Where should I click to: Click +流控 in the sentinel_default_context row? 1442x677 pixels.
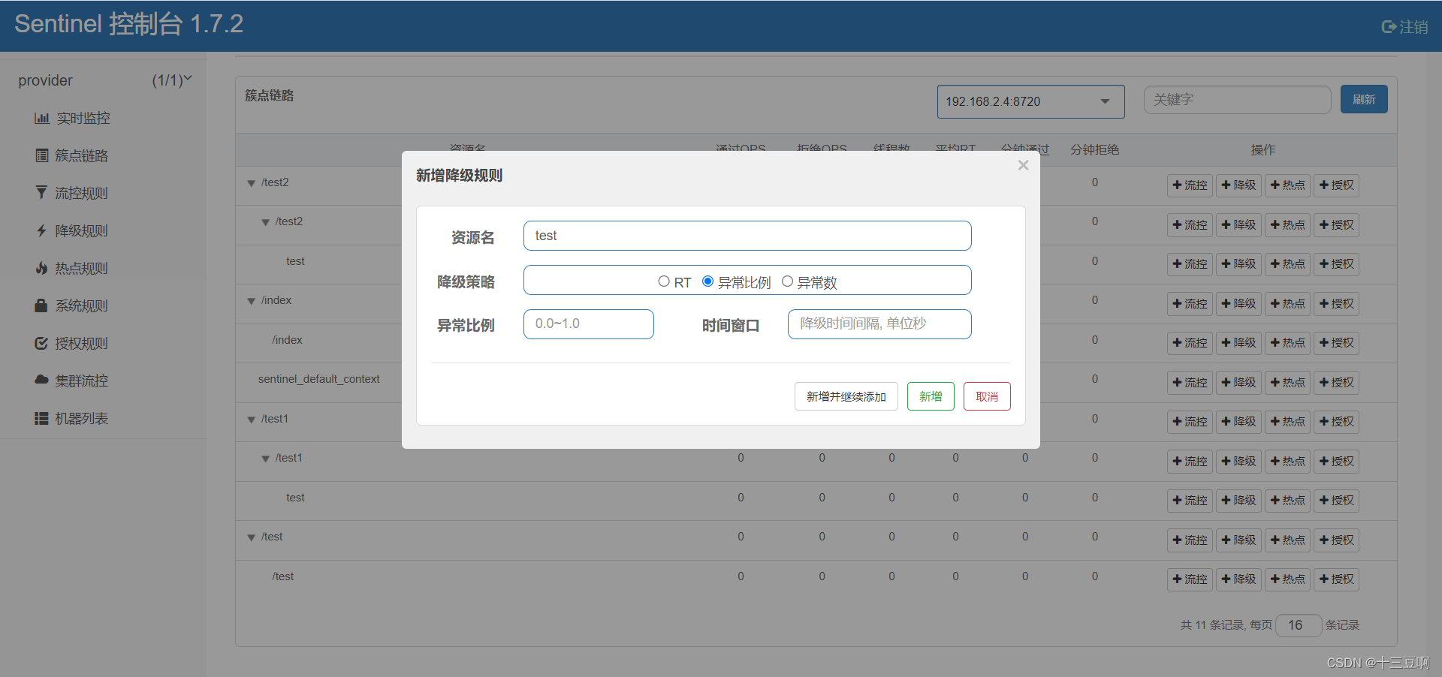[x=1190, y=383]
